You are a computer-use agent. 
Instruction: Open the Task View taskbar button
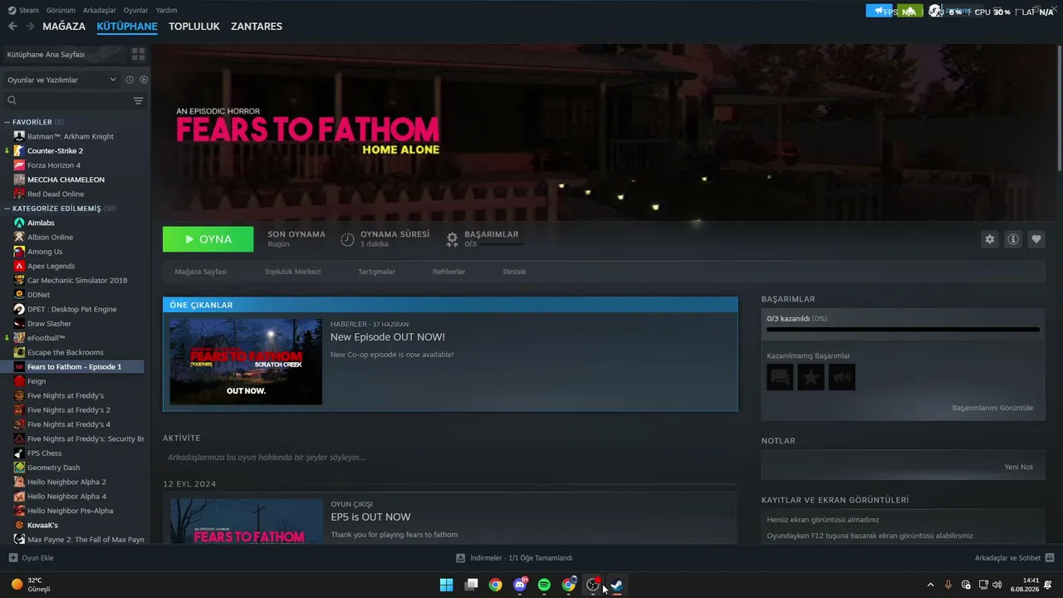pos(471,585)
